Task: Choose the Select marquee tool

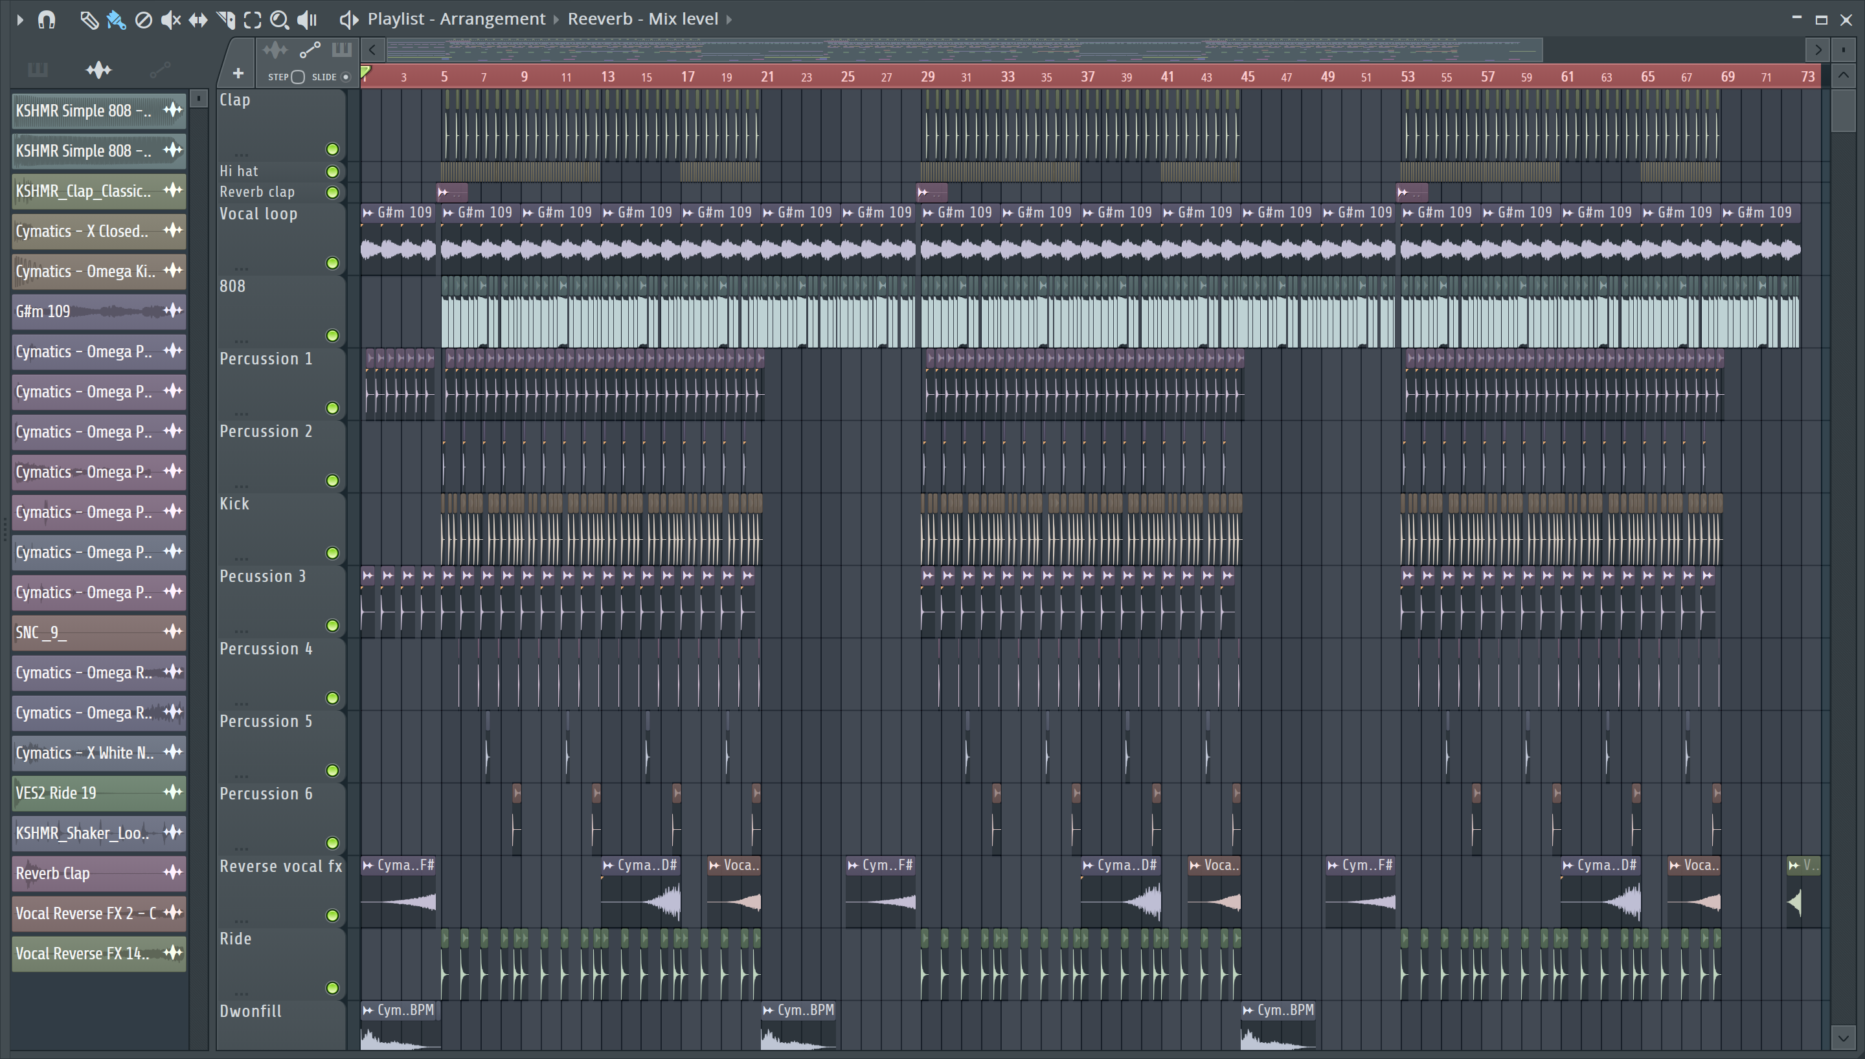Action: click(253, 19)
